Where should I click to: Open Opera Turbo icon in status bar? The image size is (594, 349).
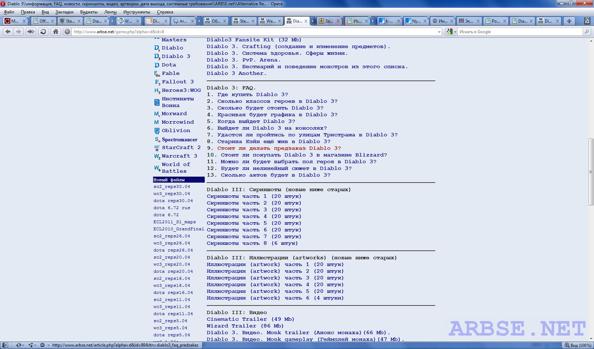pos(42,345)
